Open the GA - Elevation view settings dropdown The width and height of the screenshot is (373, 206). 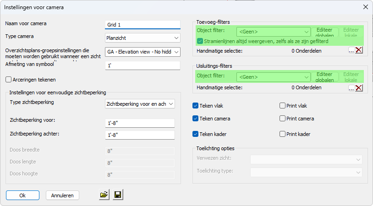click(142, 52)
